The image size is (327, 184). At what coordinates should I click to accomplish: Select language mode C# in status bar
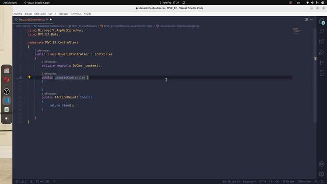coord(277,182)
